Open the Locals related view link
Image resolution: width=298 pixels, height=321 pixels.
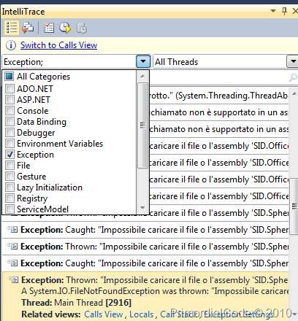point(142,314)
